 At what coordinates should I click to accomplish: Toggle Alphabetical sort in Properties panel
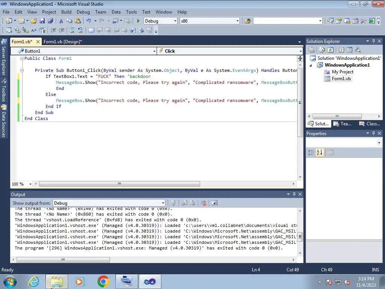pos(320,152)
